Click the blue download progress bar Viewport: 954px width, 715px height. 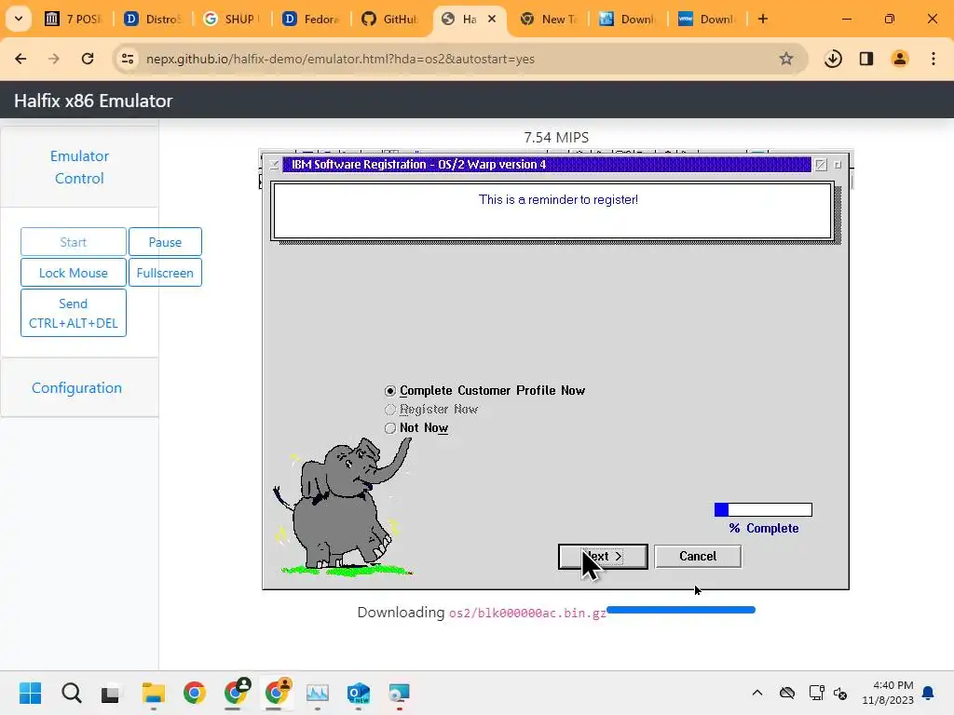pyautogui.click(x=681, y=610)
